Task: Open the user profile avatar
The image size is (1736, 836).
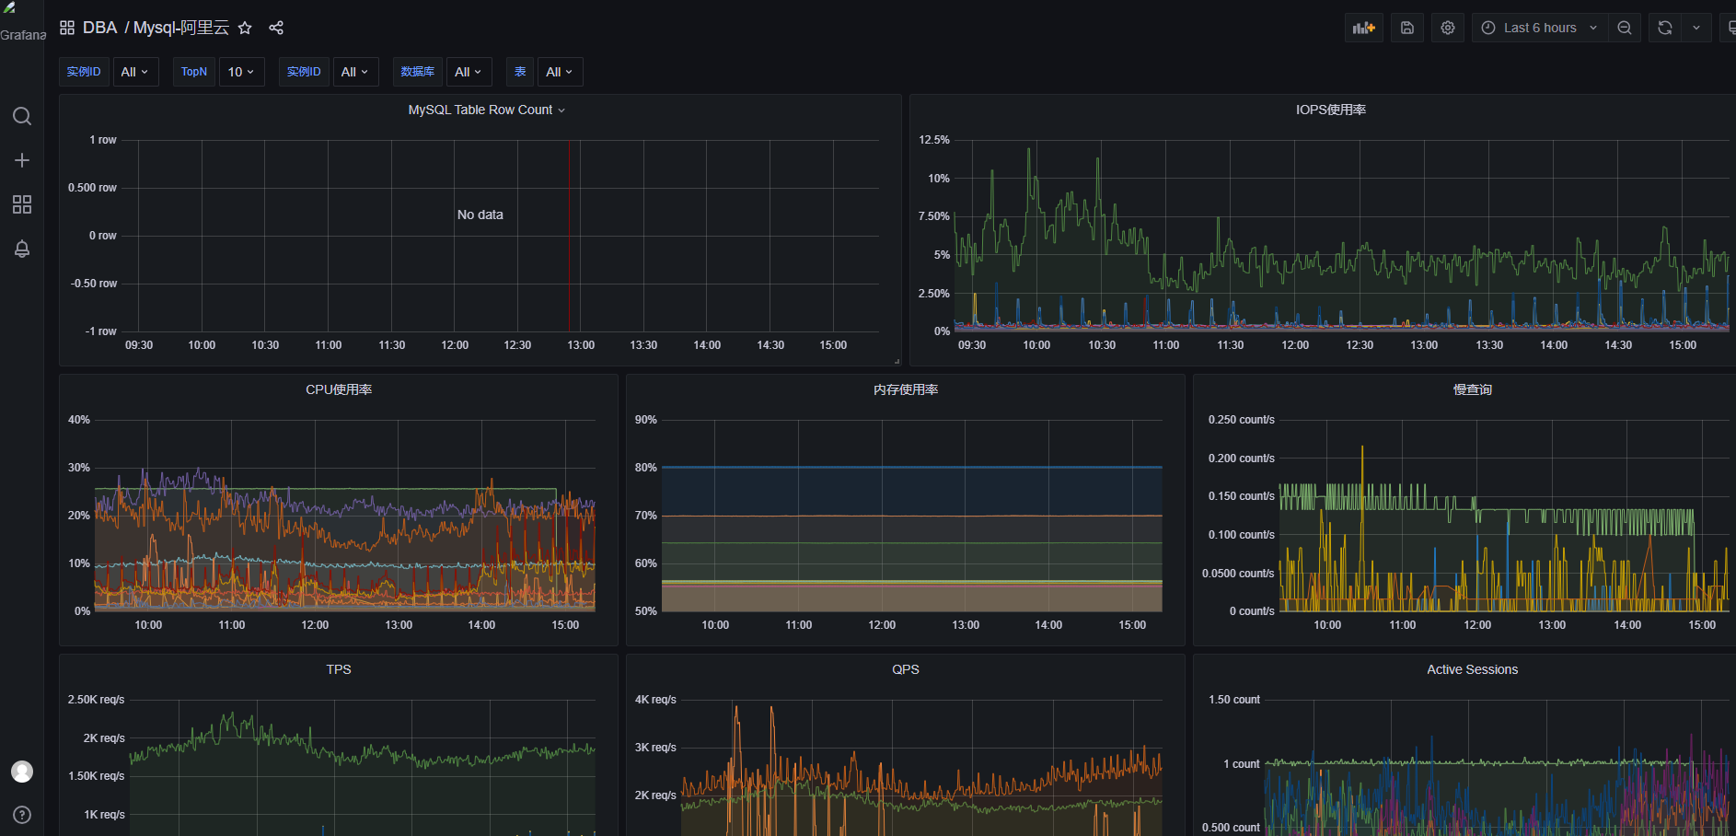Action: pos(22,772)
